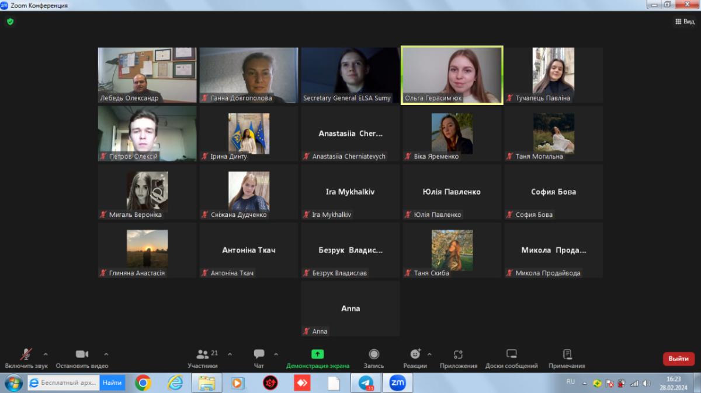The image size is (701, 393).
Task: Select Лебедь Олександр video tile
Action: pyautogui.click(x=147, y=75)
